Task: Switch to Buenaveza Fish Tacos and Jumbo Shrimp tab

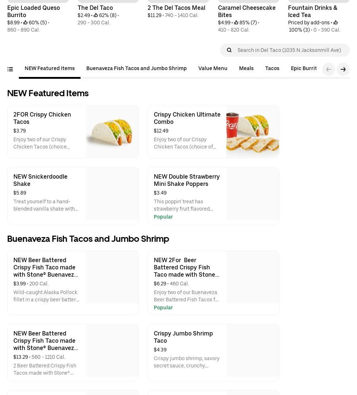Action: click(136, 68)
